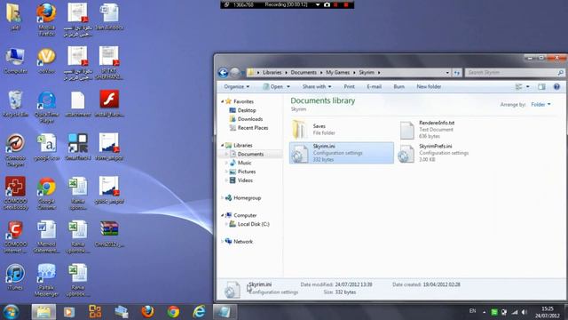
Task: Select the RendererInfo.txt file
Action: tap(447, 130)
